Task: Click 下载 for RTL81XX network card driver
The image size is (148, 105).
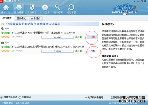Action: click(x=92, y=51)
